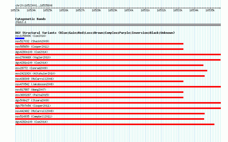
Task: Click the 16523k ruler tick label
Action: (x=15, y=10)
